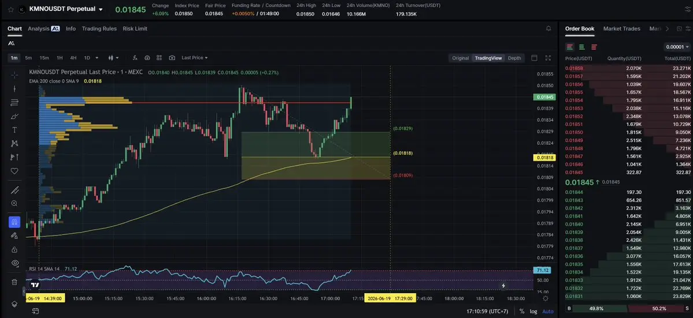Open the Risk Limit tab

135,29
